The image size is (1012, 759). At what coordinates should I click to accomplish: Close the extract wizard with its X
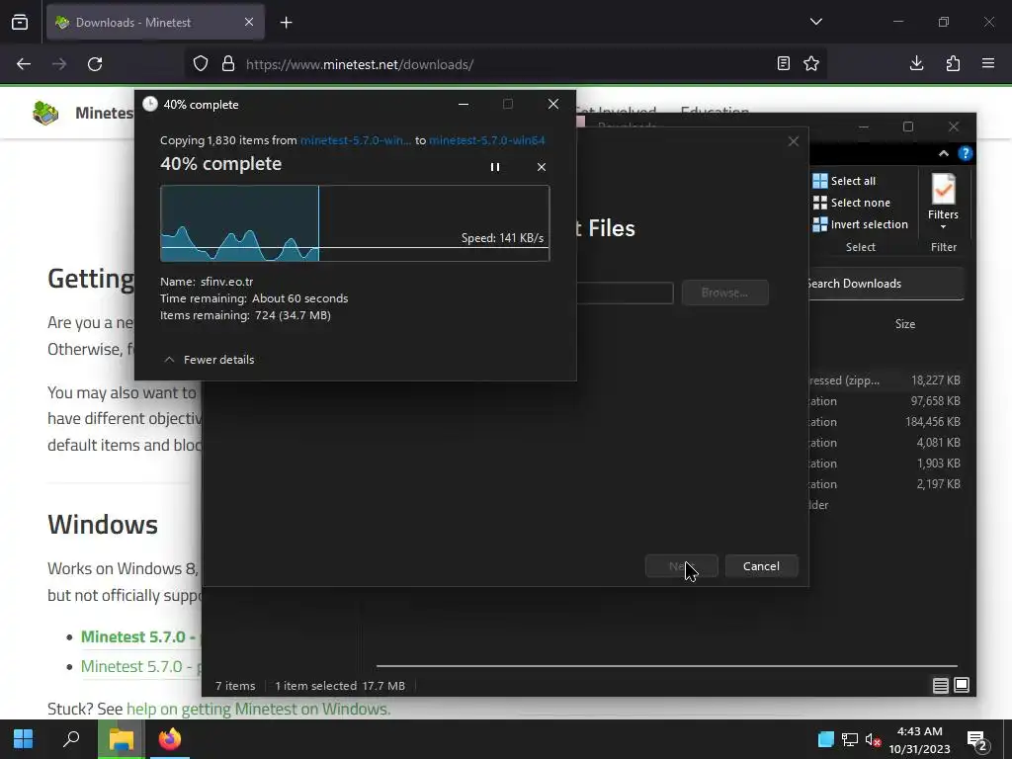click(794, 141)
